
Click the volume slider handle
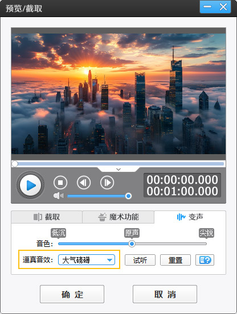128,196
